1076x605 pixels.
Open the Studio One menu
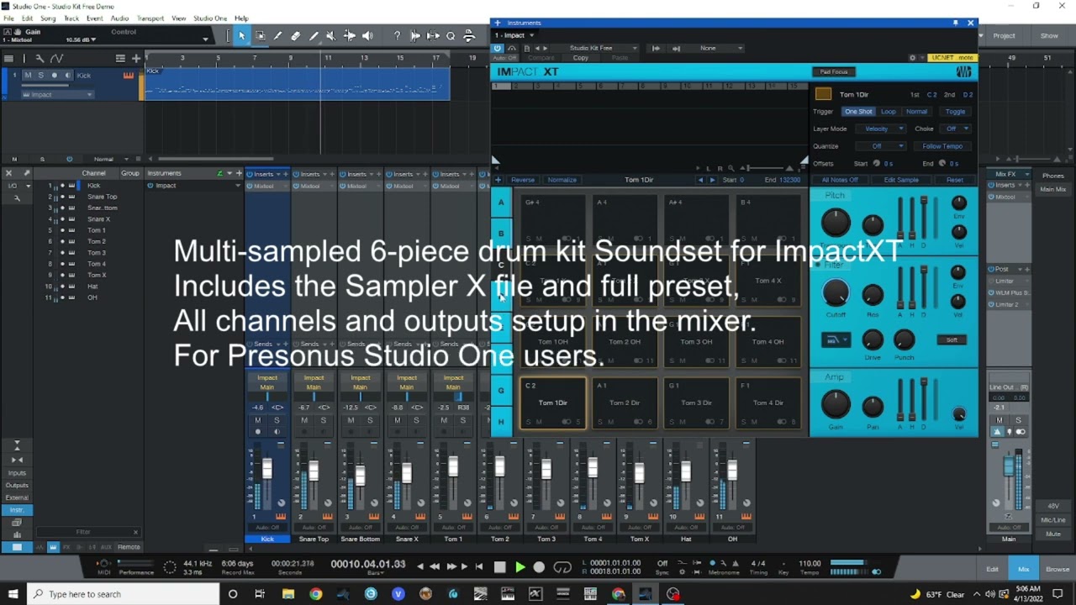210,18
